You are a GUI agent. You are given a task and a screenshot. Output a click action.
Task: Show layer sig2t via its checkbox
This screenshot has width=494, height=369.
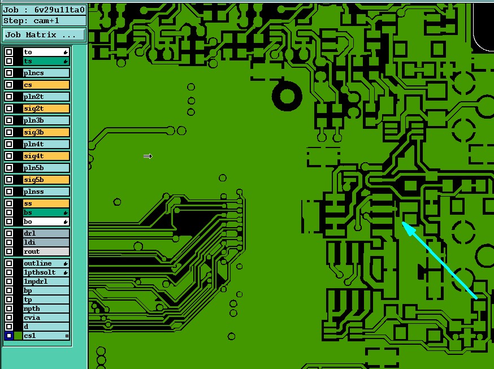[9, 108]
